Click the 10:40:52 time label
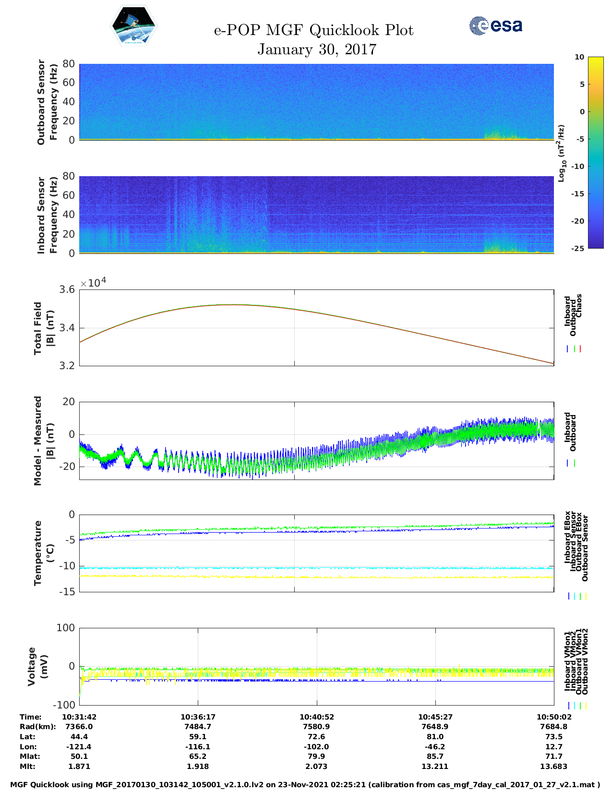 click(x=316, y=717)
